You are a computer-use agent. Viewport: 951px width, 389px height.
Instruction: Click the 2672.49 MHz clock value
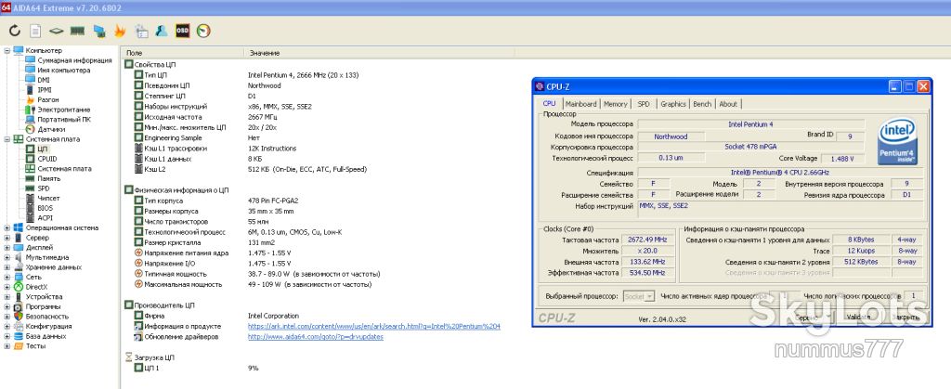pos(647,240)
